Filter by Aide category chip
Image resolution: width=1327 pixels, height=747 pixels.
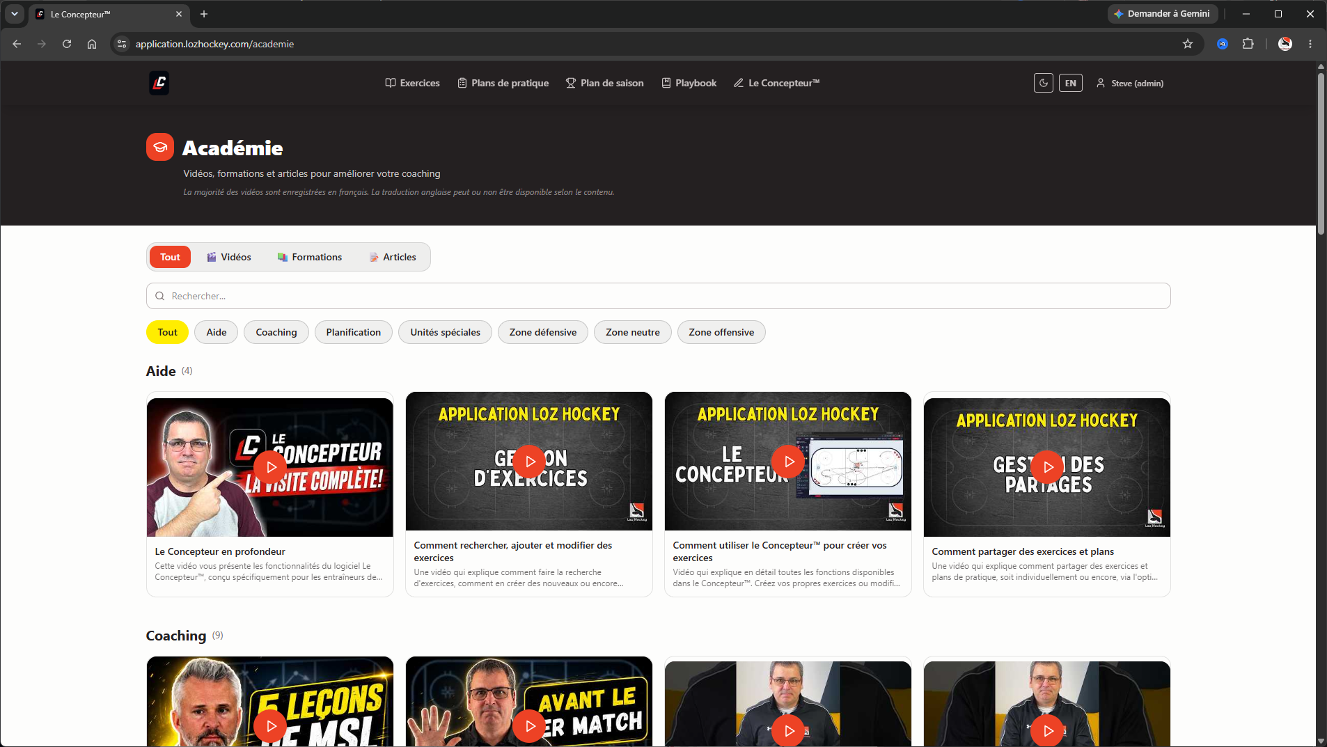tap(217, 332)
